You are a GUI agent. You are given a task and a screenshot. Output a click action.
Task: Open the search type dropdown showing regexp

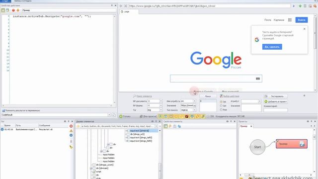(194, 110)
